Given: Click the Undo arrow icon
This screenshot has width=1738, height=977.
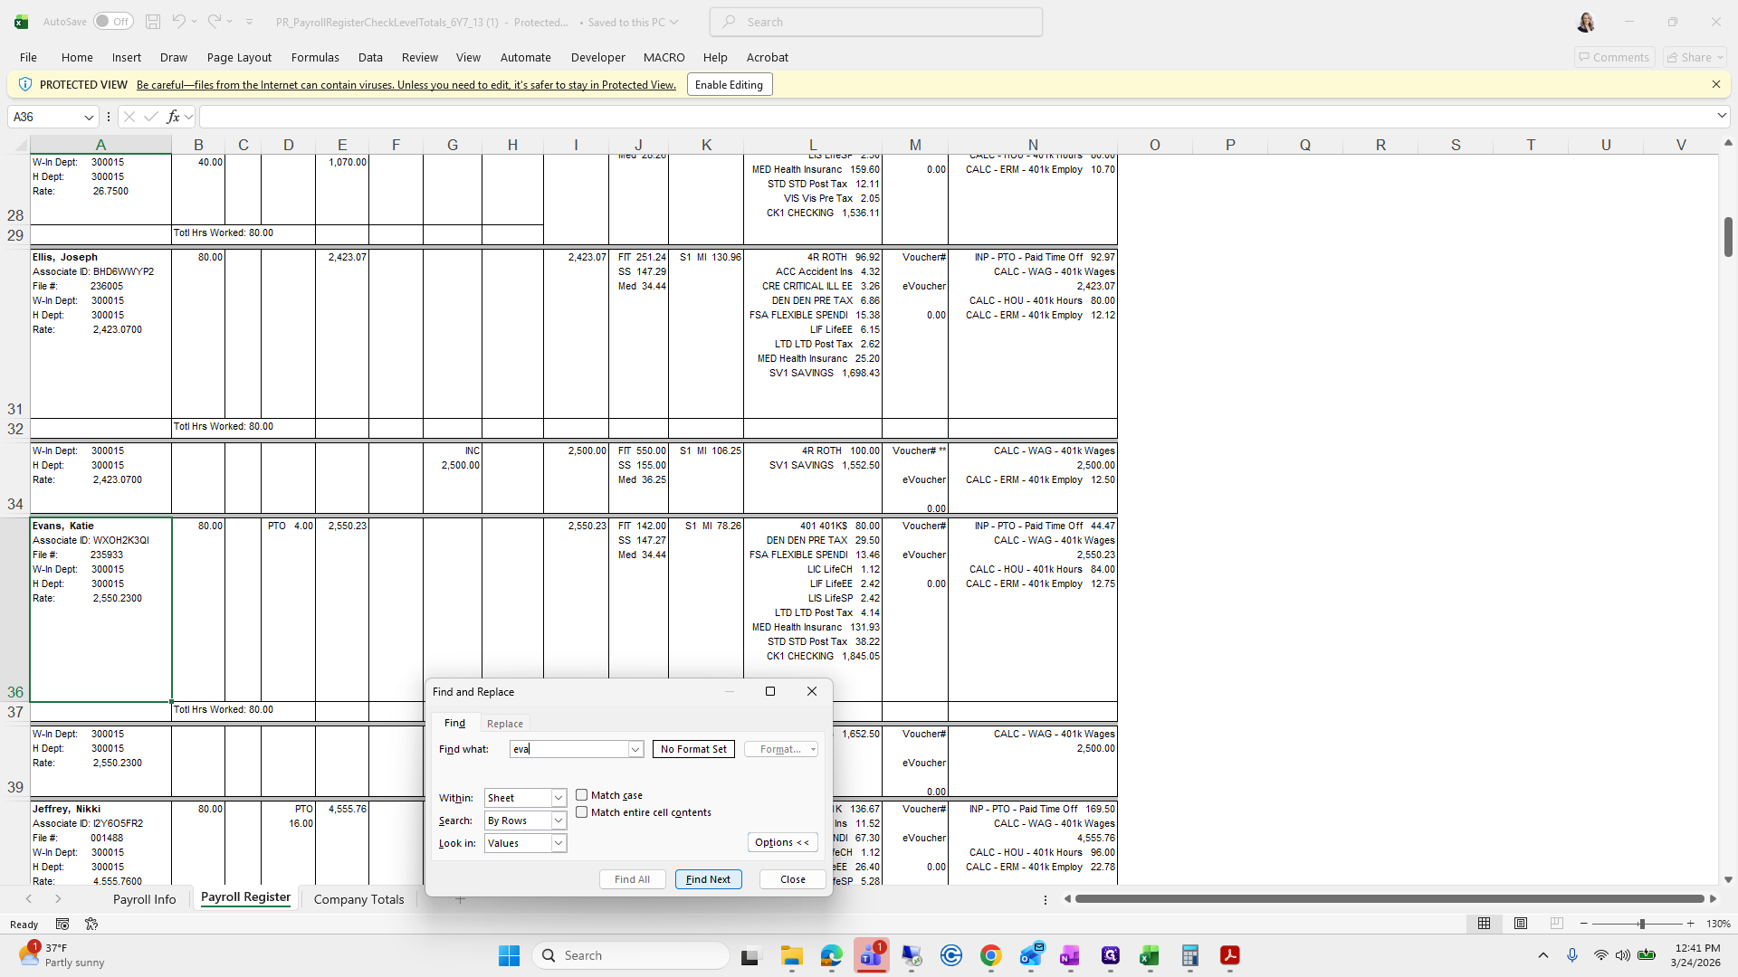Looking at the screenshot, I should pos(178,22).
